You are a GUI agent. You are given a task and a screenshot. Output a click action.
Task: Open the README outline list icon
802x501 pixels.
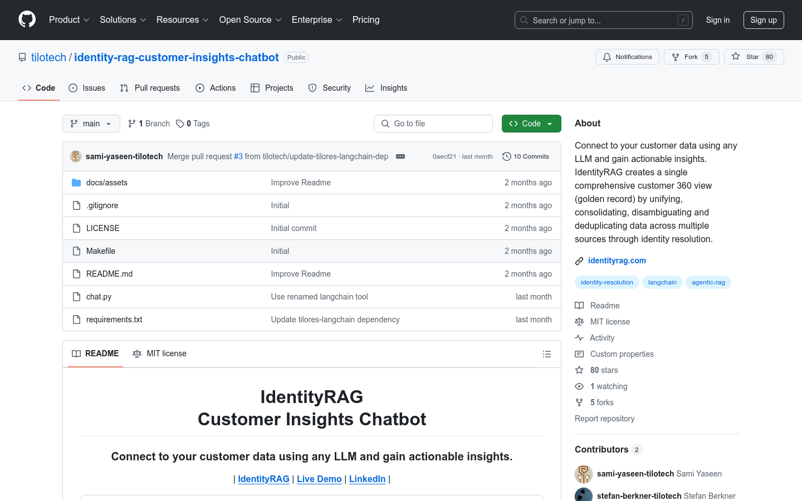point(547,354)
